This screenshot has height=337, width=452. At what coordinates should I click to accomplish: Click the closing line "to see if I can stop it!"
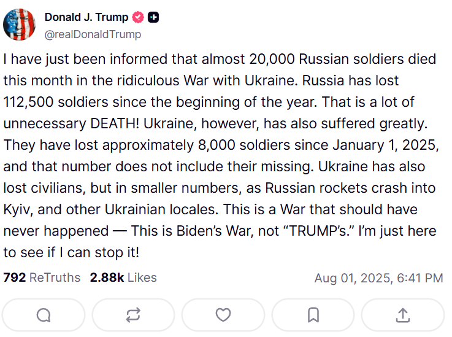coord(72,252)
